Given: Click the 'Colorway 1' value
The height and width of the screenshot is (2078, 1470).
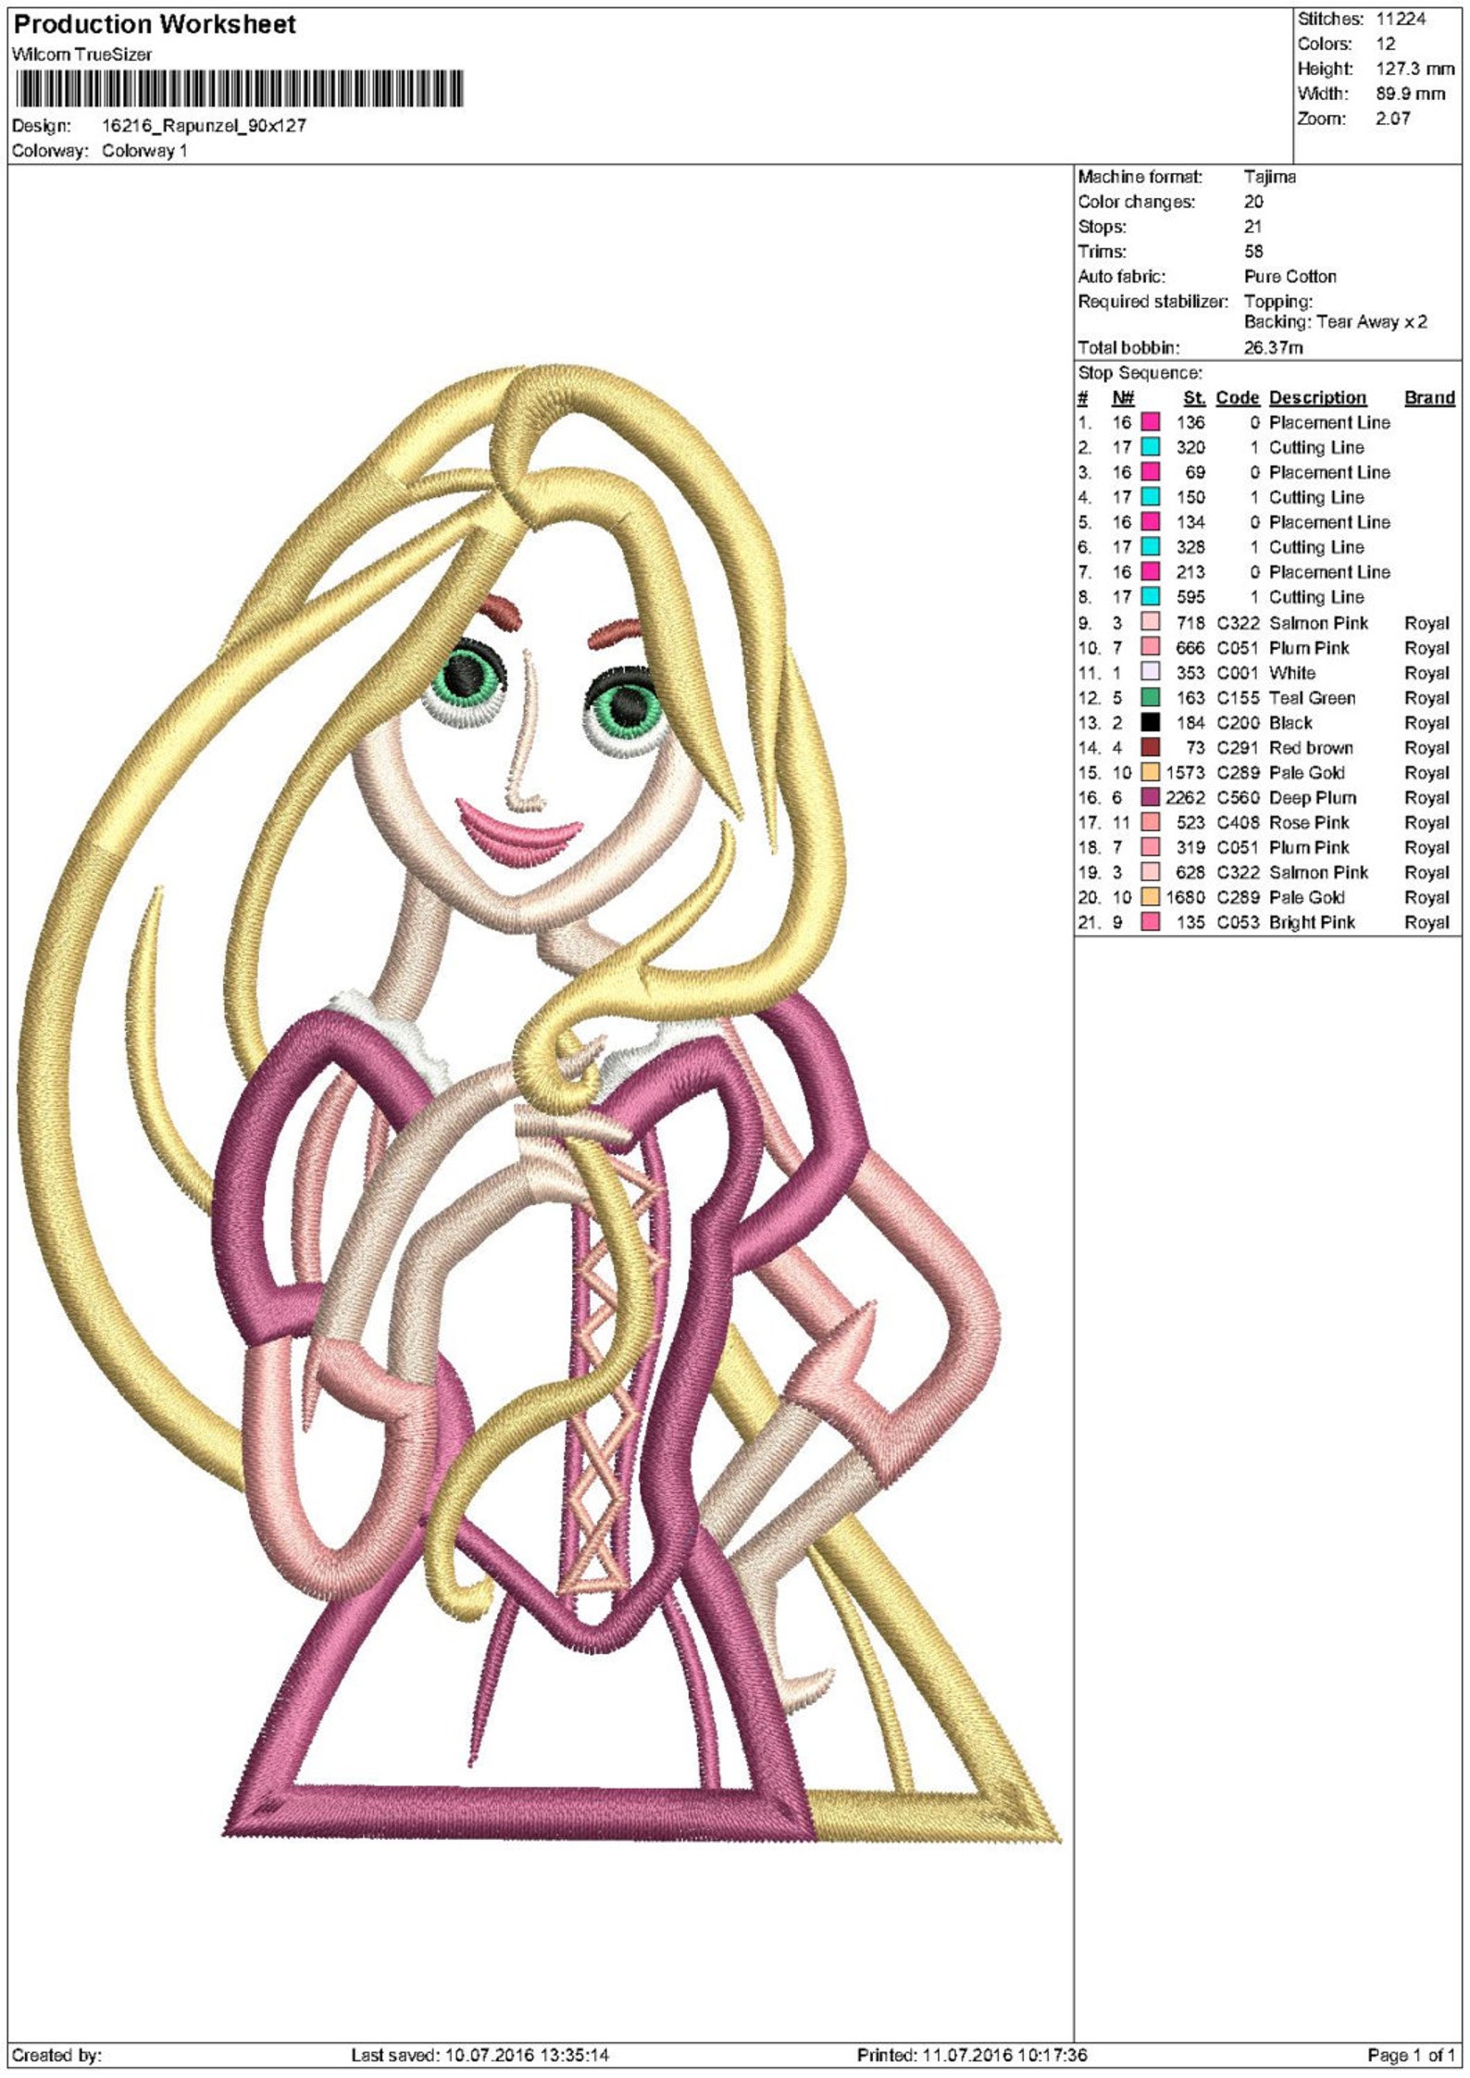Looking at the screenshot, I should (144, 151).
